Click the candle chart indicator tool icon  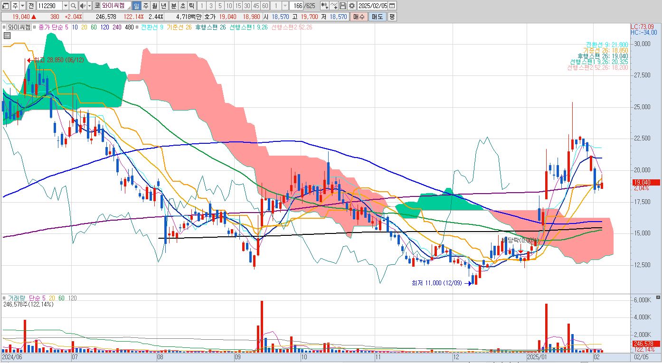324,6
